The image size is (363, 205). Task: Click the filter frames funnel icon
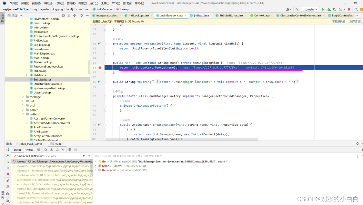tap(84, 156)
